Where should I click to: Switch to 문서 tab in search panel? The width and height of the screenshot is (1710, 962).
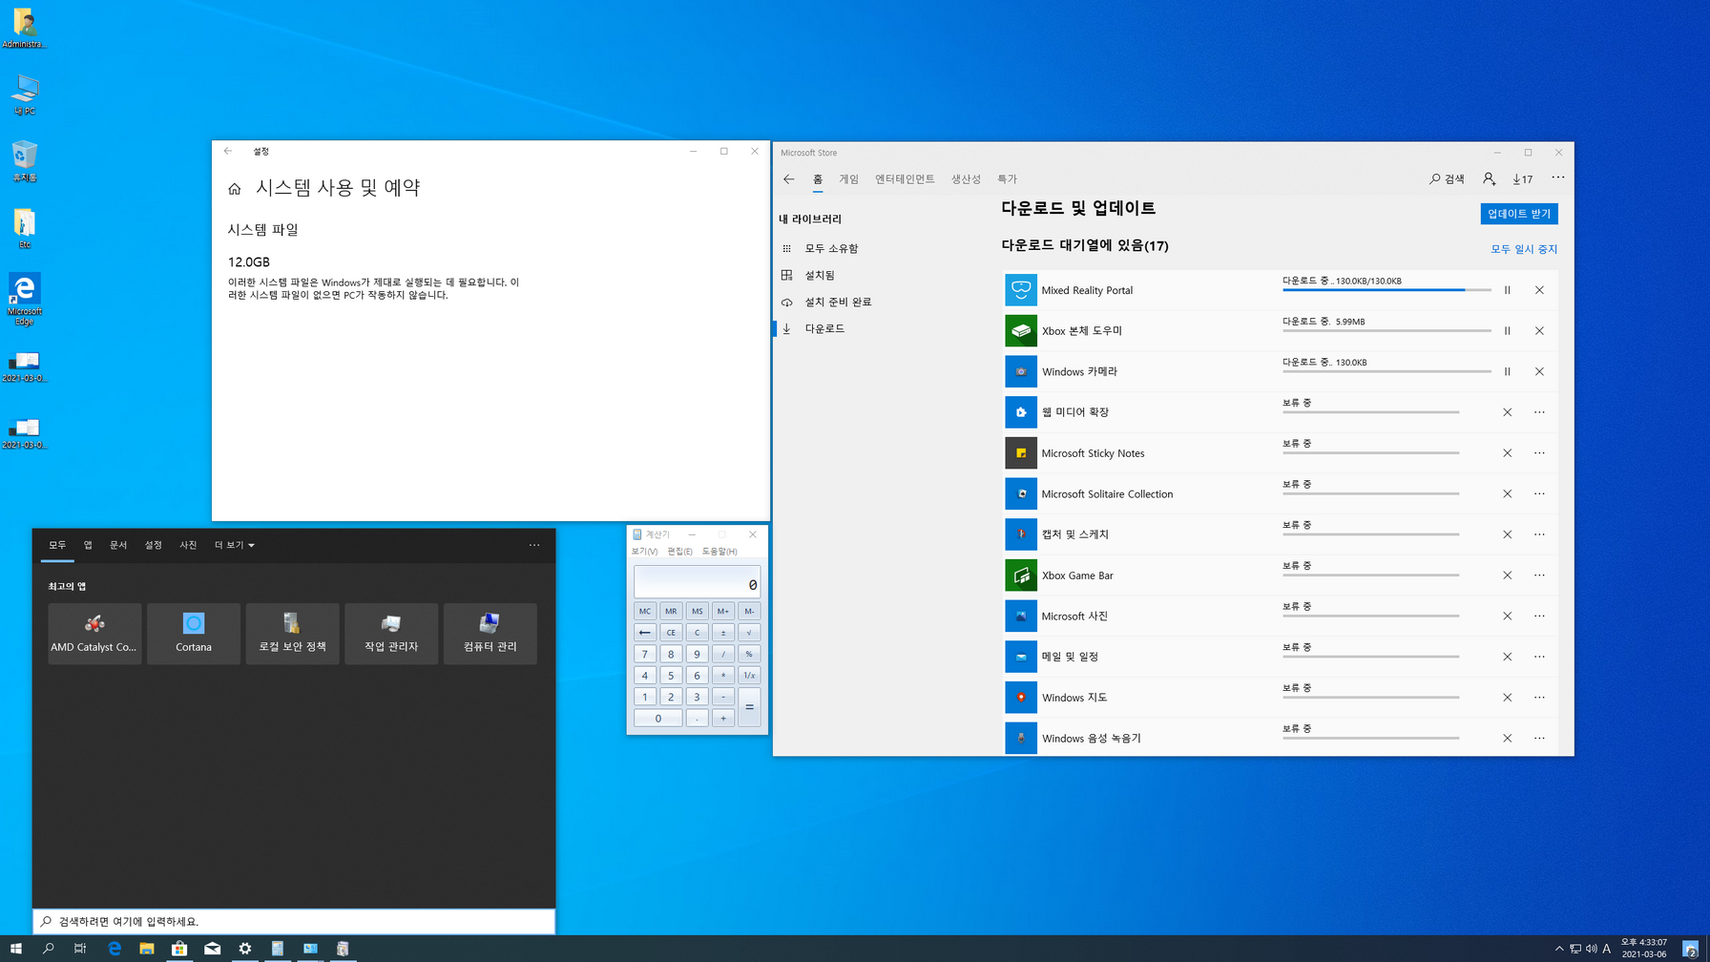click(118, 545)
